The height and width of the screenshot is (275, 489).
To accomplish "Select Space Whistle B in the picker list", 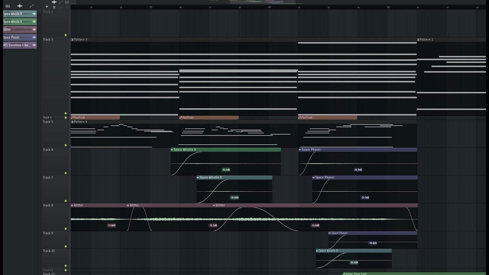I will (20, 14).
